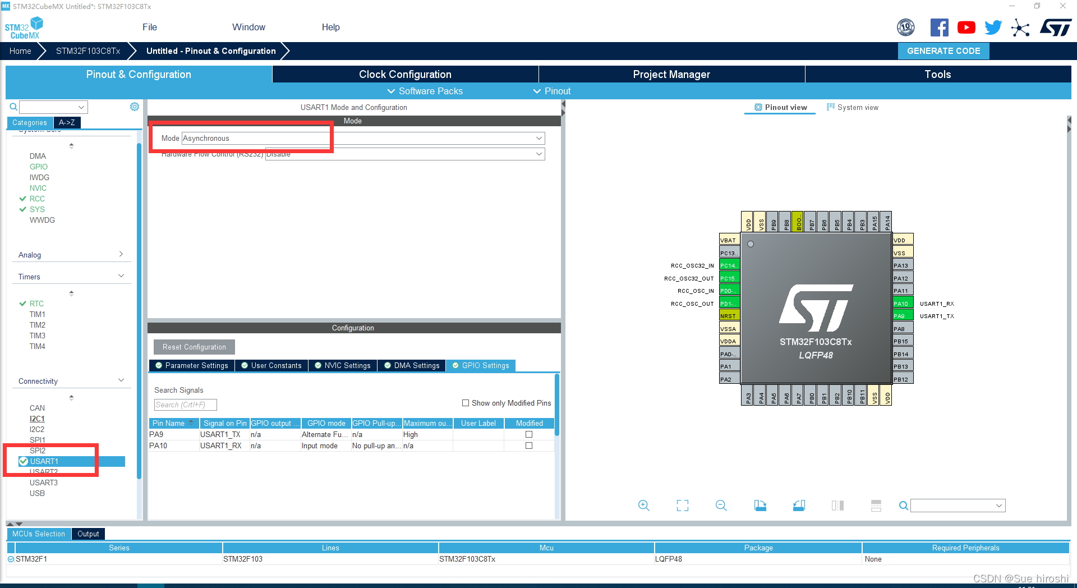Click the zoom in magnifier icon
The height and width of the screenshot is (588, 1077).
tap(643, 506)
